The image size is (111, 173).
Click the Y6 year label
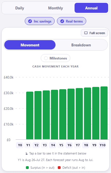point(69,145)
